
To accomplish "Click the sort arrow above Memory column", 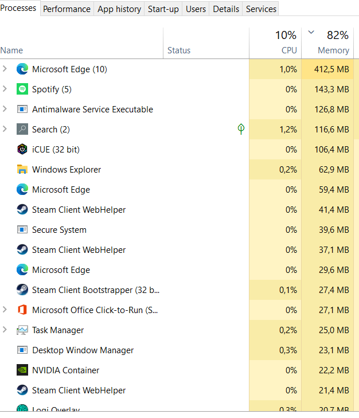I will point(311,33).
